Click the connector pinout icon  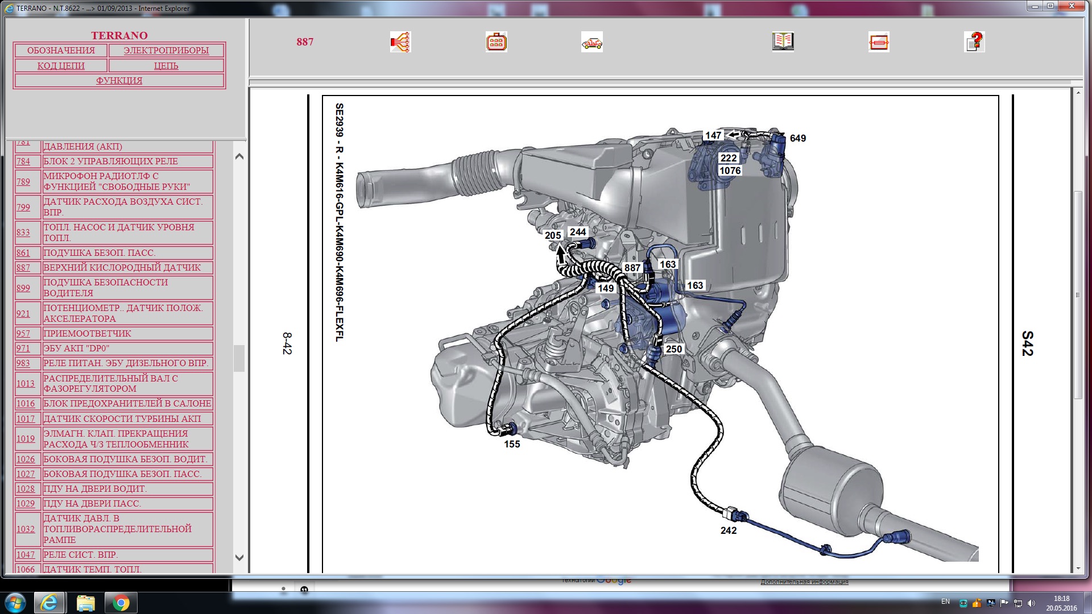[497, 42]
